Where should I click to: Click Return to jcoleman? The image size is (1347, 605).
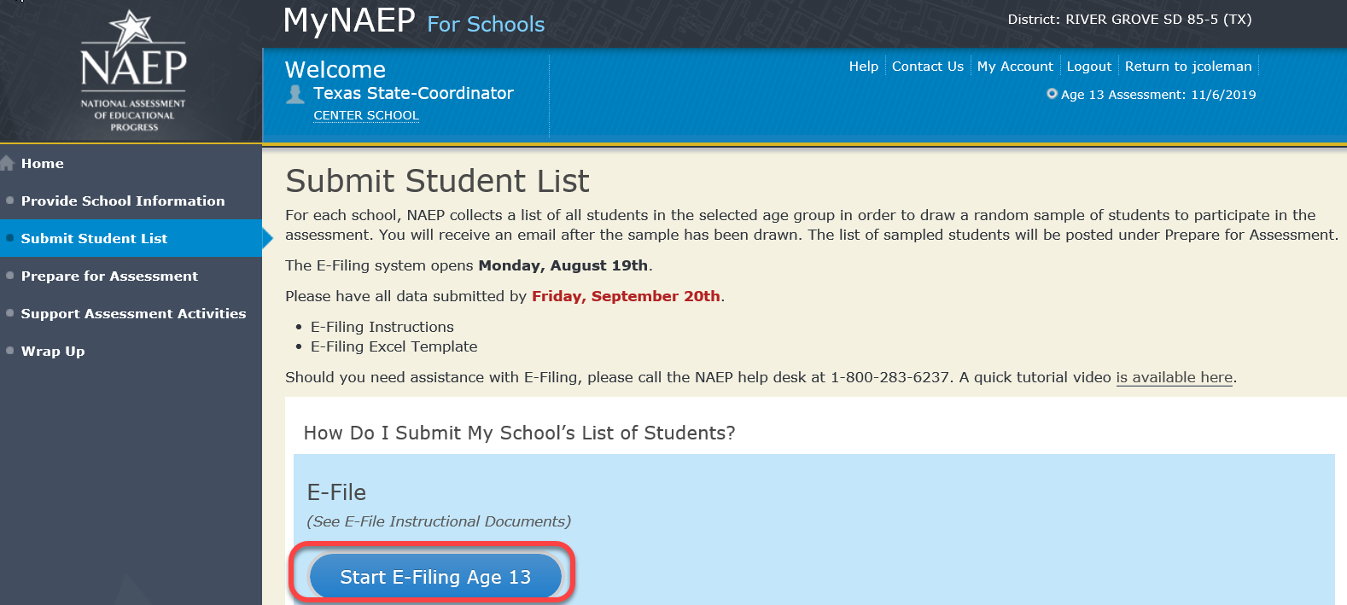(1187, 67)
